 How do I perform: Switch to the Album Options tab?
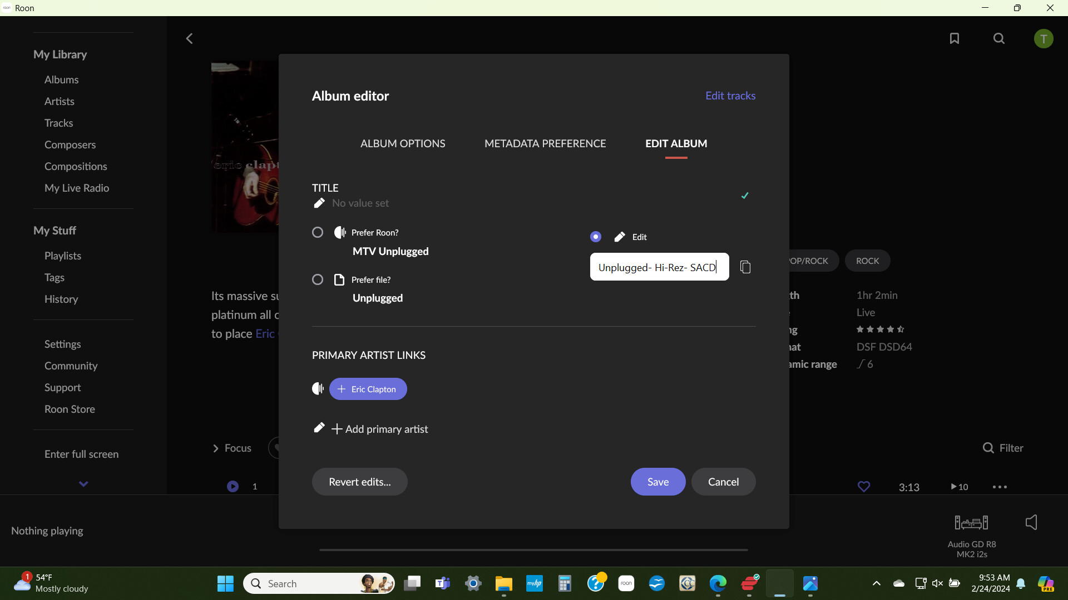coord(403,143)
